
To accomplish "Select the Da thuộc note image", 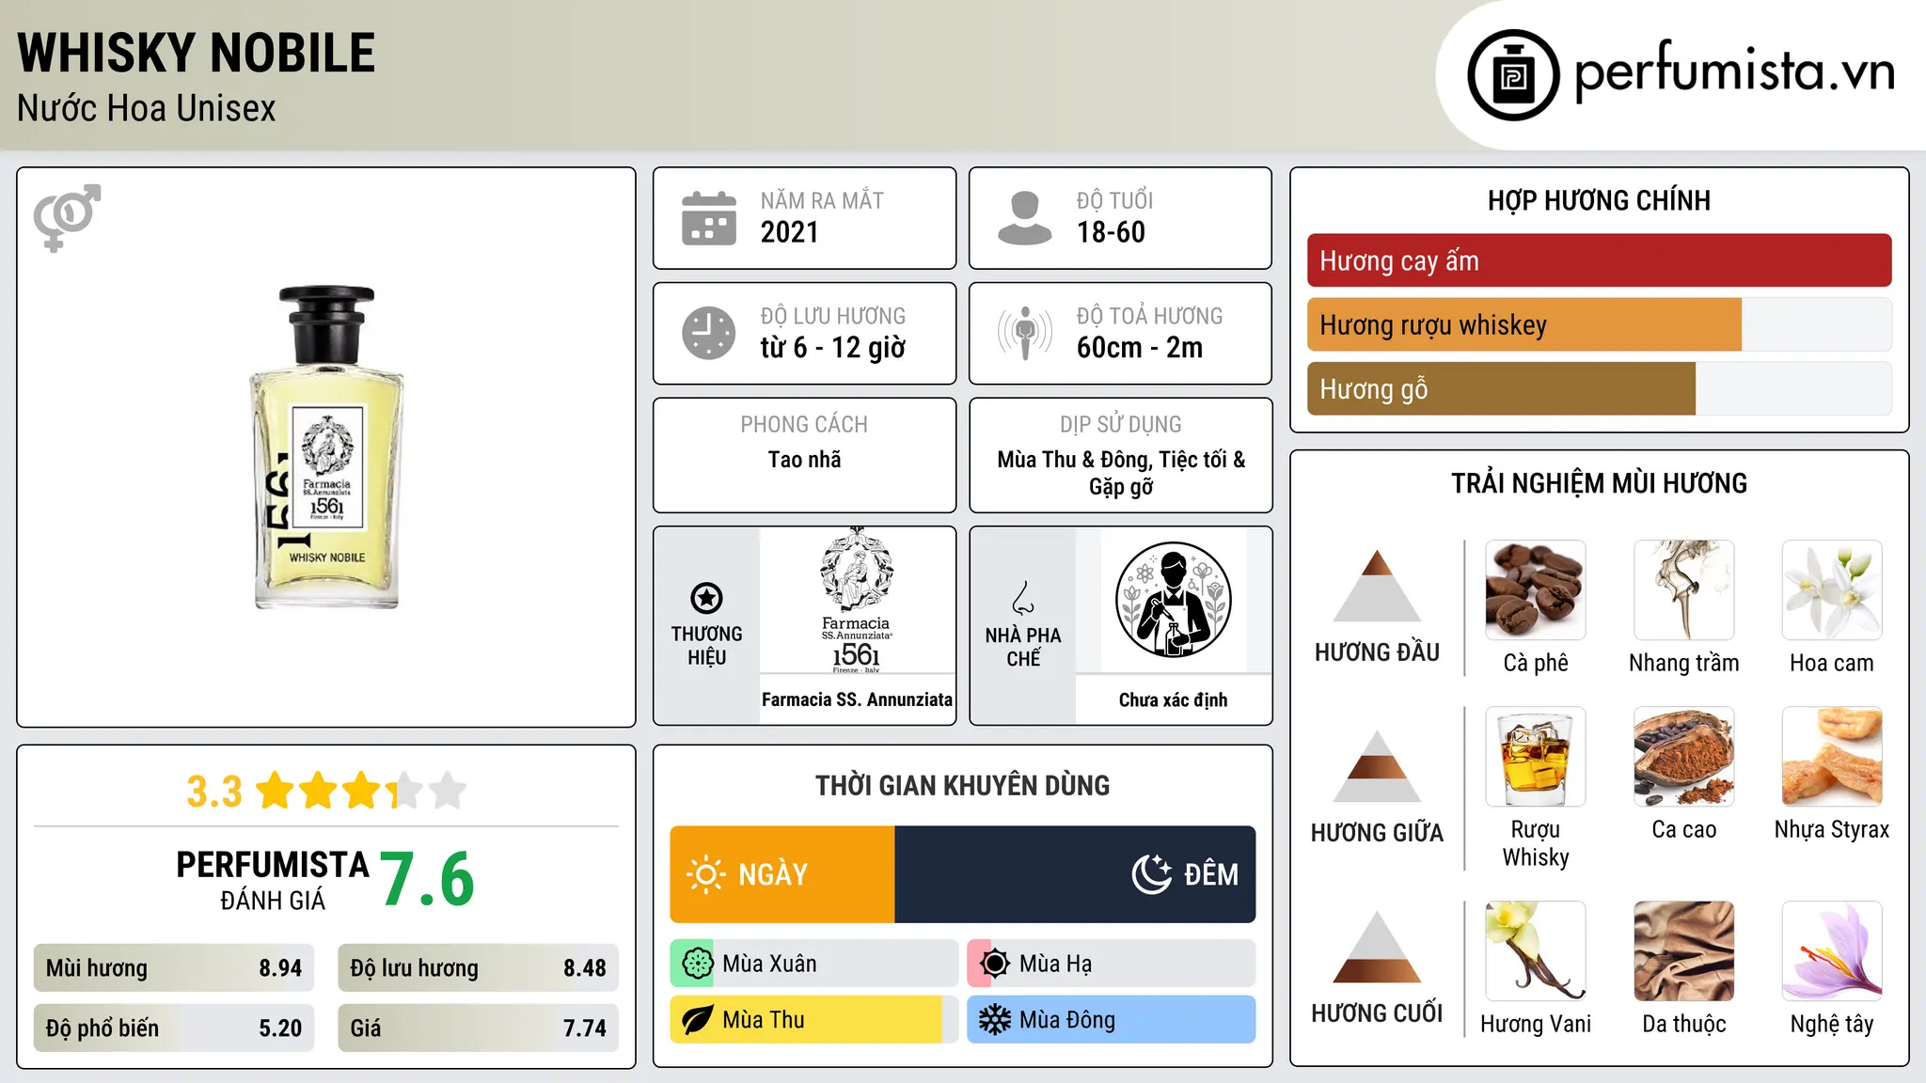I will coord(1683,951).
